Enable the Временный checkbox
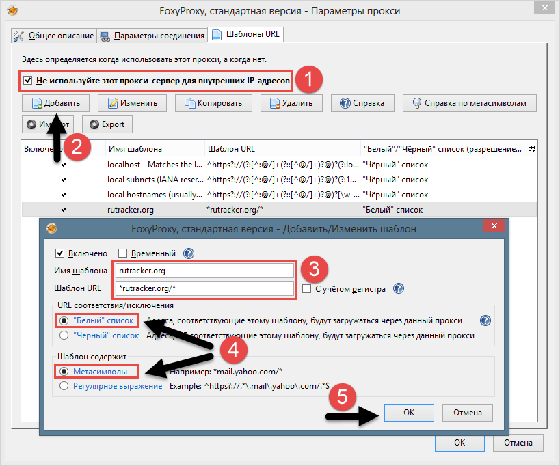 click(x=124, y=253)
